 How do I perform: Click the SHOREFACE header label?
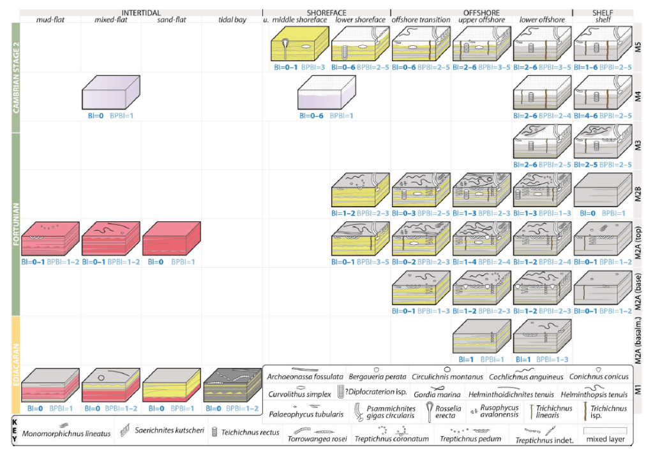326,11
